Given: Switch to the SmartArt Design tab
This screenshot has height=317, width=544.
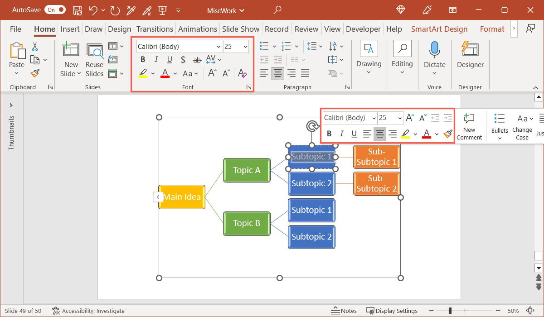Looking at the screenshot, I should (439, 29).
